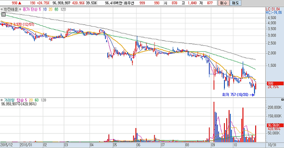Image resolution: width=284 pixels, height=148 pixels.
Task: Click the 거래량 volume indicator label
Action: click(9, 100)
